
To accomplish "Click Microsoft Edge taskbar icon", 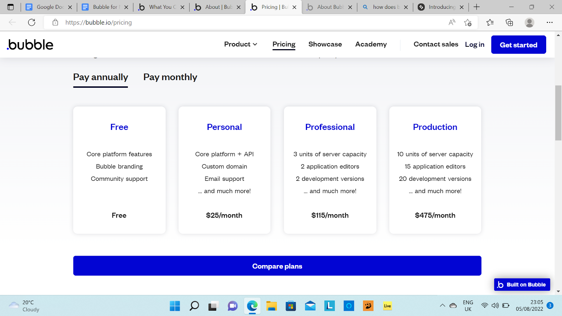I will tap(252, 306).
